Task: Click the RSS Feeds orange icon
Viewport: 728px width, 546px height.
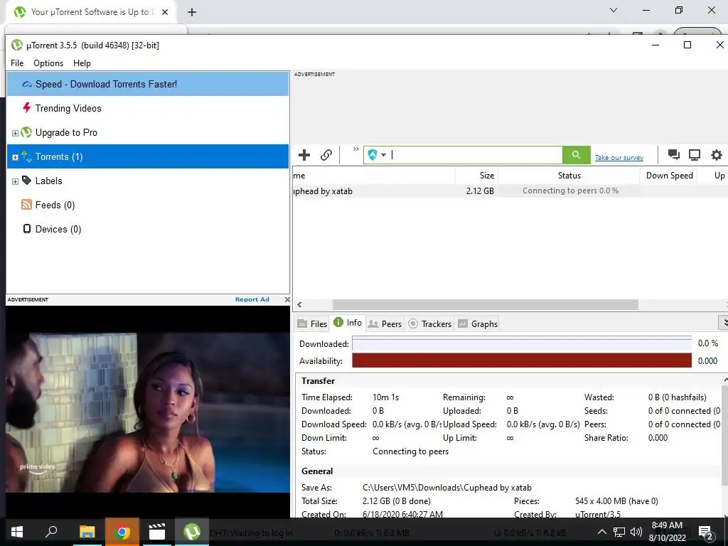Action: coord(26,204)
